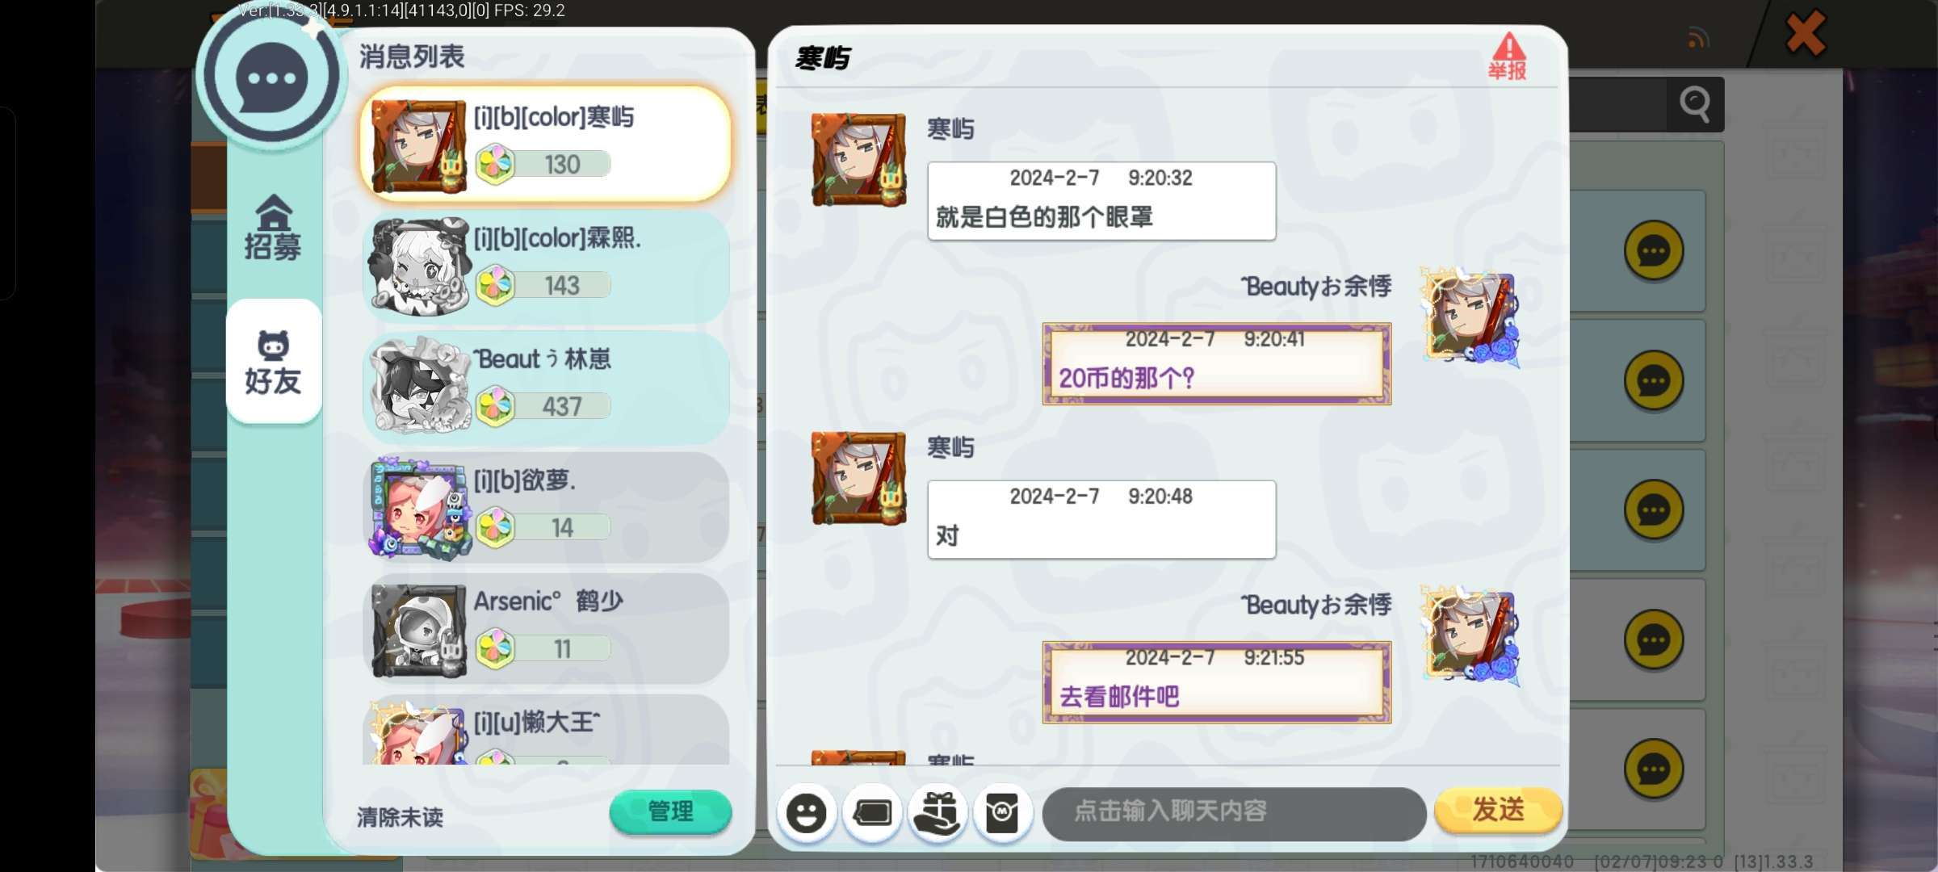Click the magnifier search icon

point(1695,104)
